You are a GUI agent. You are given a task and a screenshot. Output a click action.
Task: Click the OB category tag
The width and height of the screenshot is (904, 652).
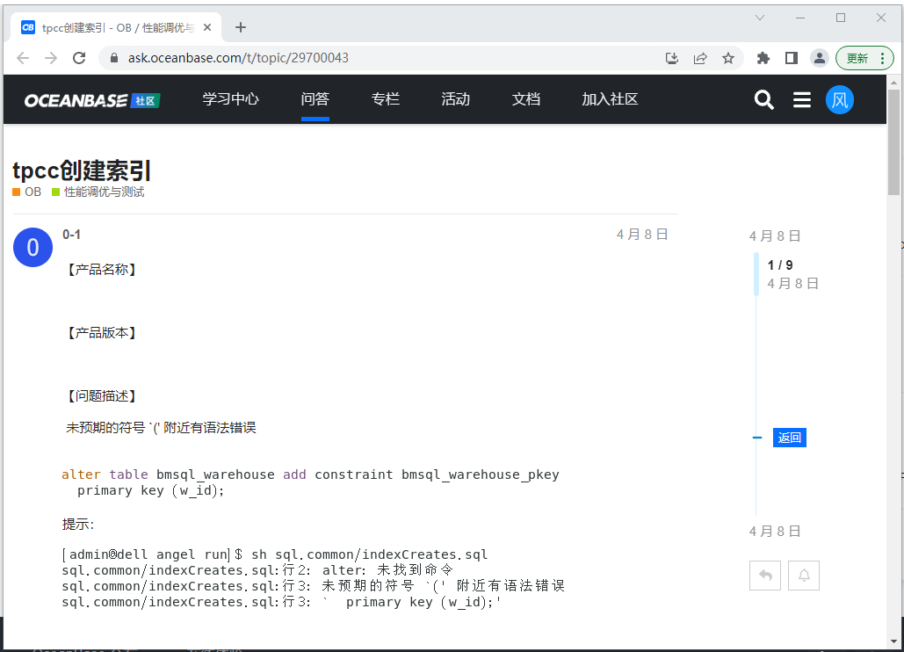click(27, 192)
